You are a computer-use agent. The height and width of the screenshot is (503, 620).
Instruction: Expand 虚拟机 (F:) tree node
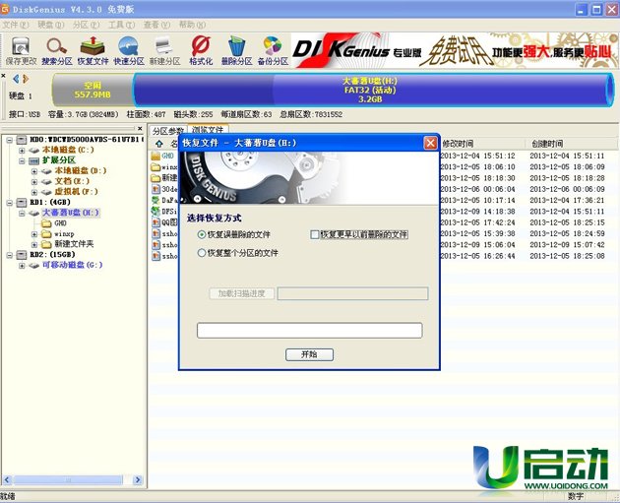[34, 192]
